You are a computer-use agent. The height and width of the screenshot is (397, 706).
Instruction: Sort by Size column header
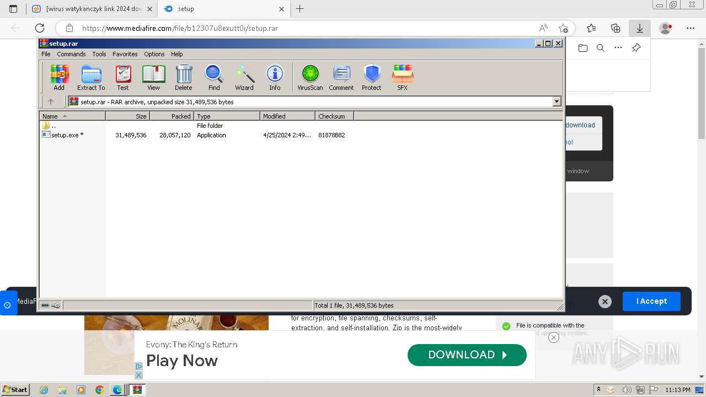(127, 116)
